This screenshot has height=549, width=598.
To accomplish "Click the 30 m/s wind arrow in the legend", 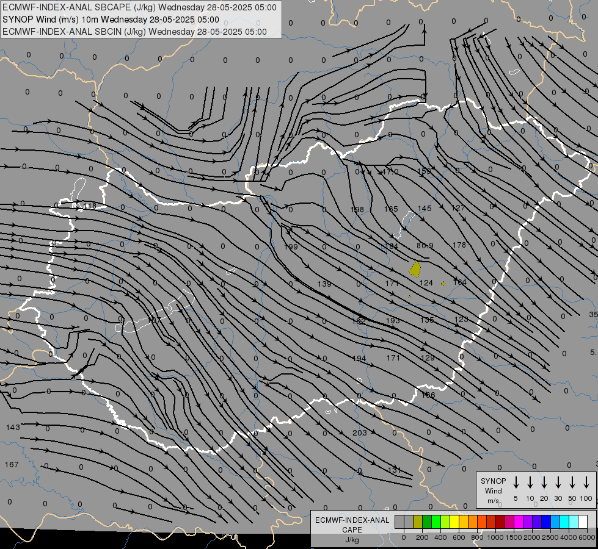I will point(558,483).
